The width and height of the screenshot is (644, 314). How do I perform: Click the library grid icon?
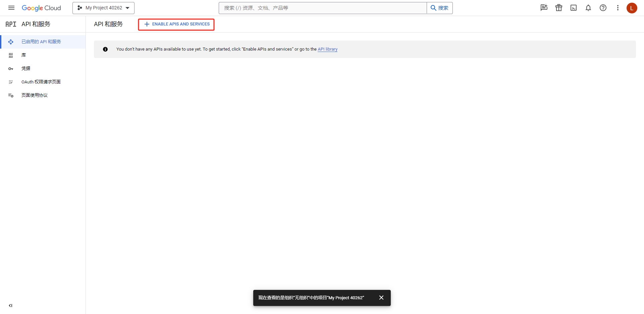(11, 55)
